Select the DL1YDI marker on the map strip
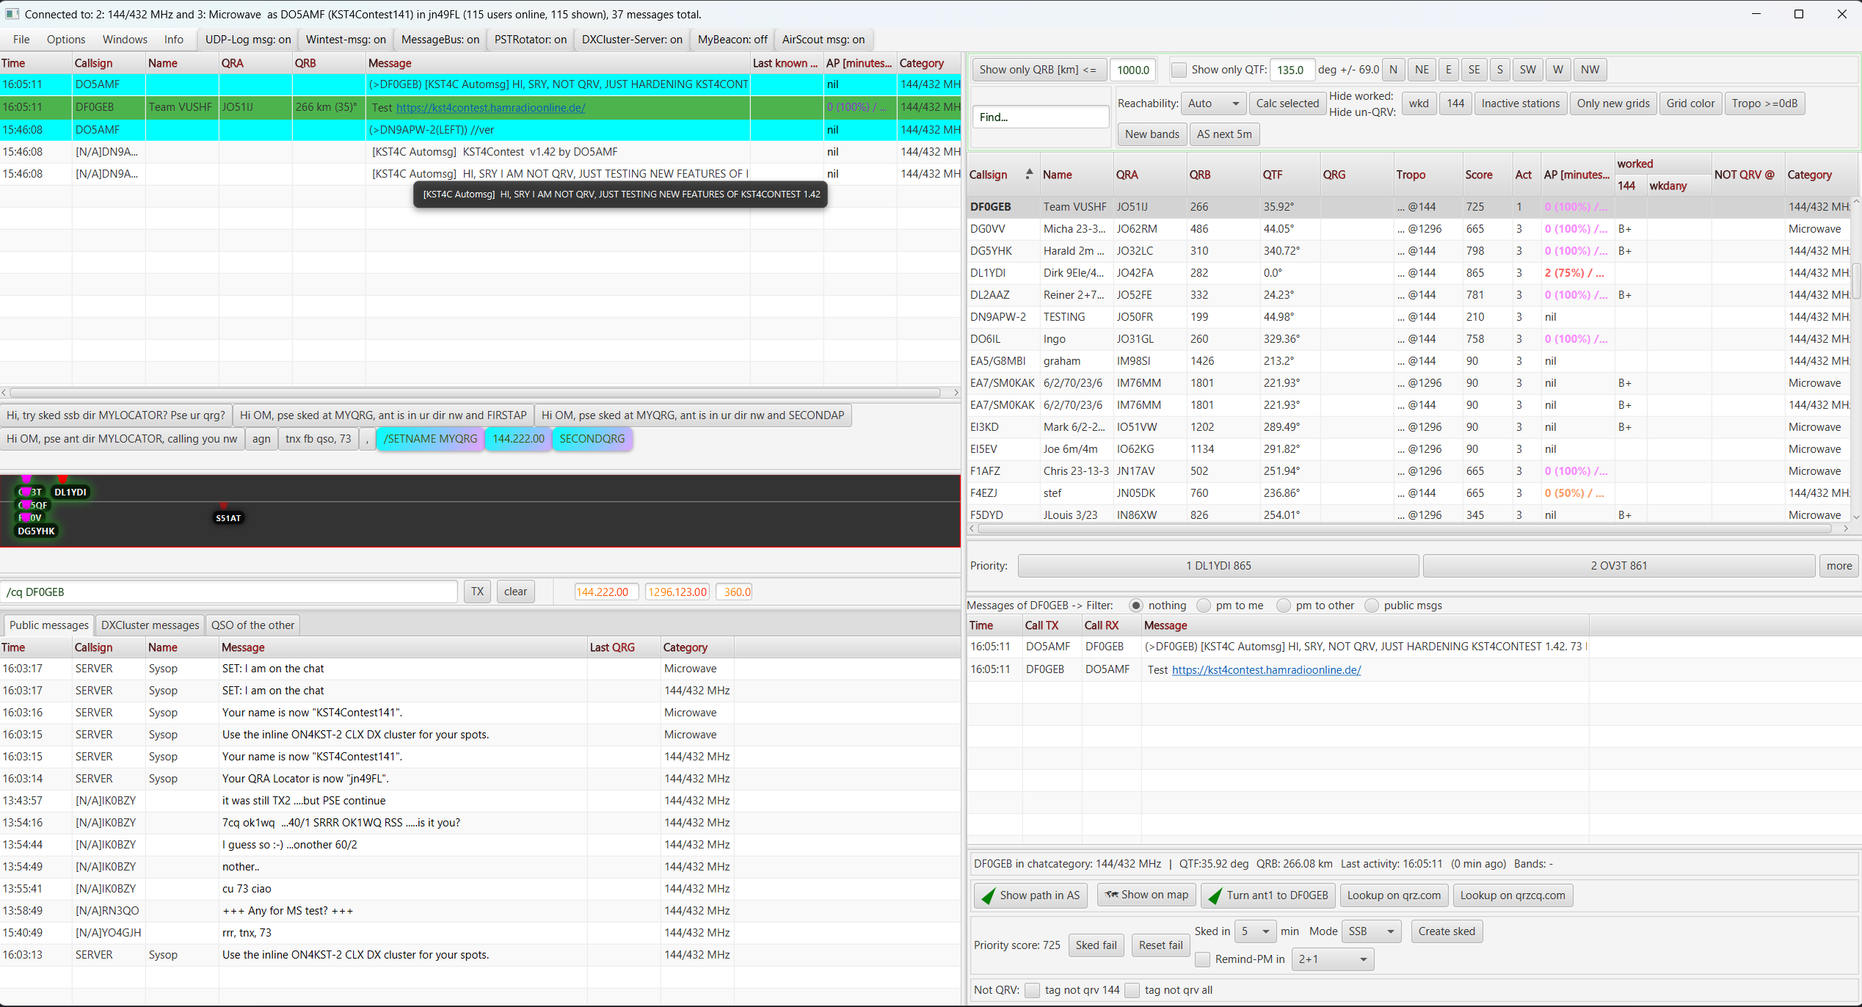This screenshot has height=1007, width=1862. pos(70,492)
